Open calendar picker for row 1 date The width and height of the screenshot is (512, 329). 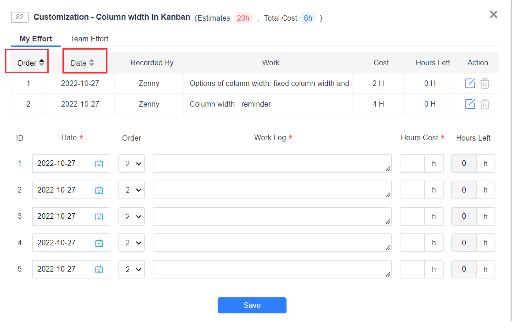pos(99,164)
